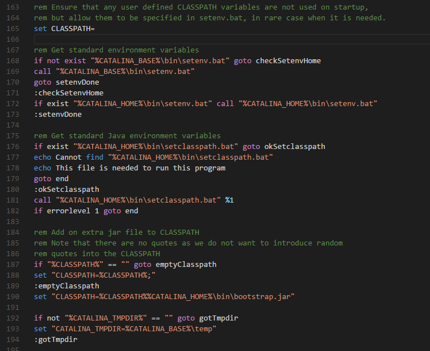Click 'goto end' on line 179
The width and height of the screenshot is (430, 351).
point(51,179)
